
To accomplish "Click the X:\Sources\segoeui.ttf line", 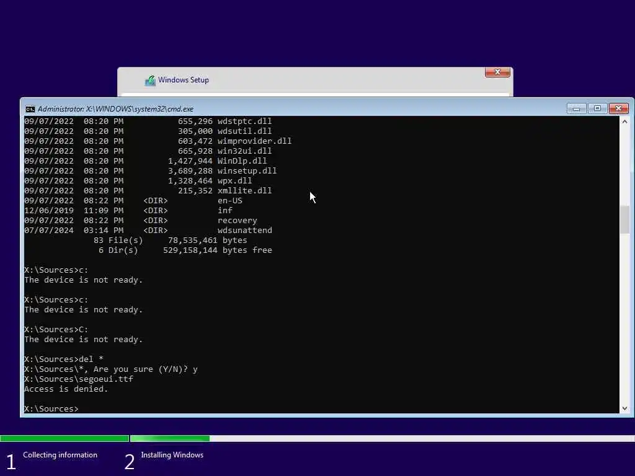I will click(x=79, y=379).
